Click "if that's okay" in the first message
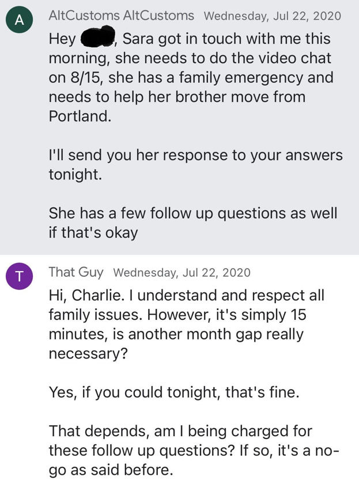The image size is (359, 492). coord(93,233)
